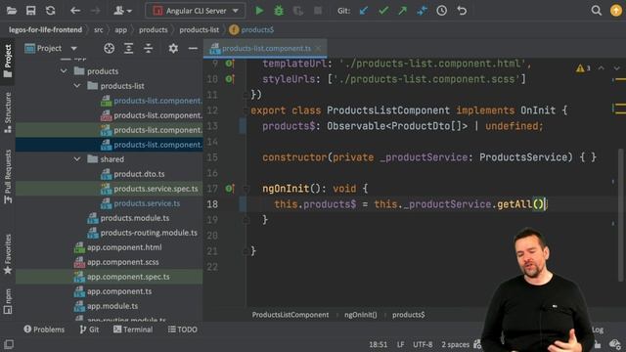Push commits with green Git arrow
This screenshot has height=352, width=626.
(x=402, y=11)
